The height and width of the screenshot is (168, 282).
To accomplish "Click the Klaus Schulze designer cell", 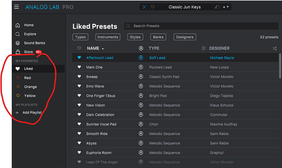I will tap(222, 105).
